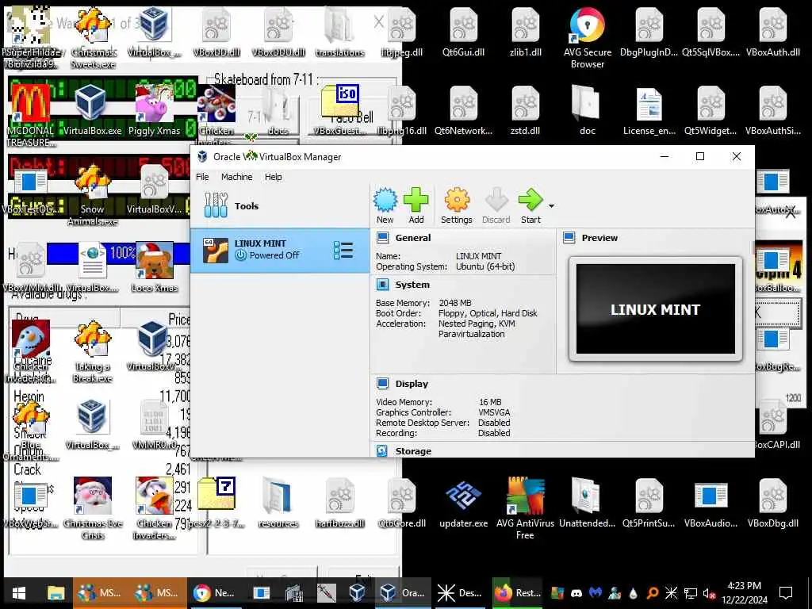
Task: Select the Snow Animals.exe desktop icon
Action: 92,195
